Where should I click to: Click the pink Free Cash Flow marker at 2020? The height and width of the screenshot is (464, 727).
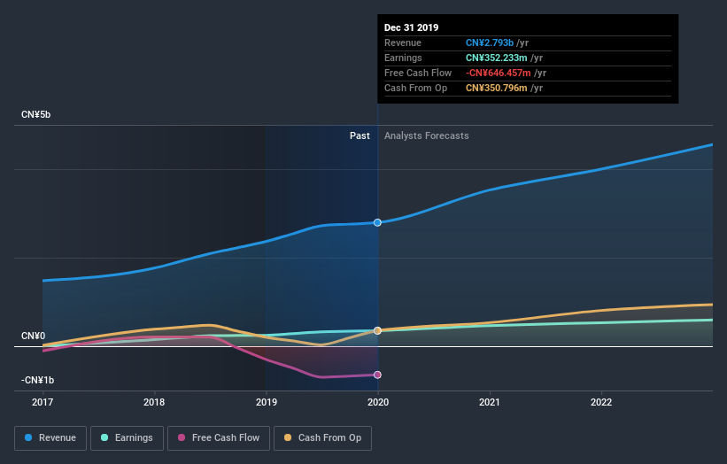pos(377,375)
